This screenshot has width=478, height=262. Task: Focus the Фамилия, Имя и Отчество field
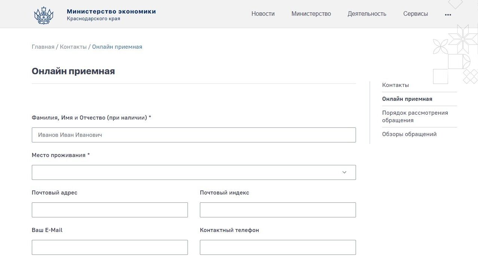pyautogui.click(x=194, y=135)
